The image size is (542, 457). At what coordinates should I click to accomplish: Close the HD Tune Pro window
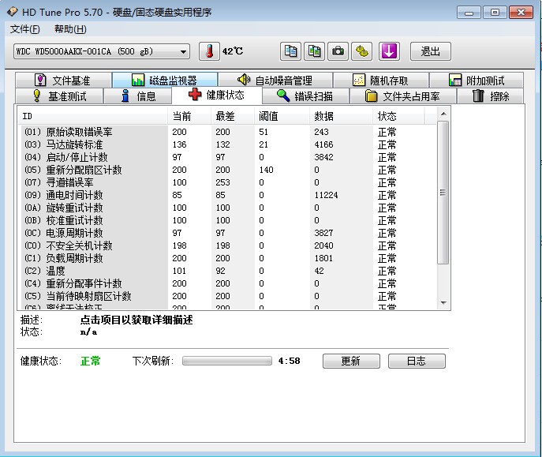(521, 13)
